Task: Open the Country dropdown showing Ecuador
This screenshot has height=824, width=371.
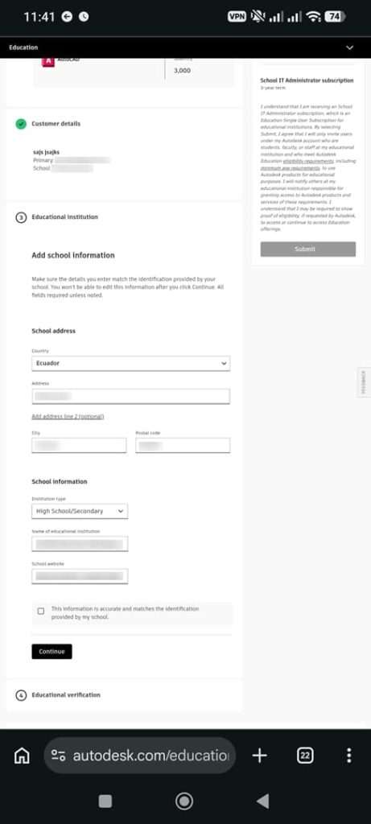Action: pyautogui.click(x=131, y=363)
